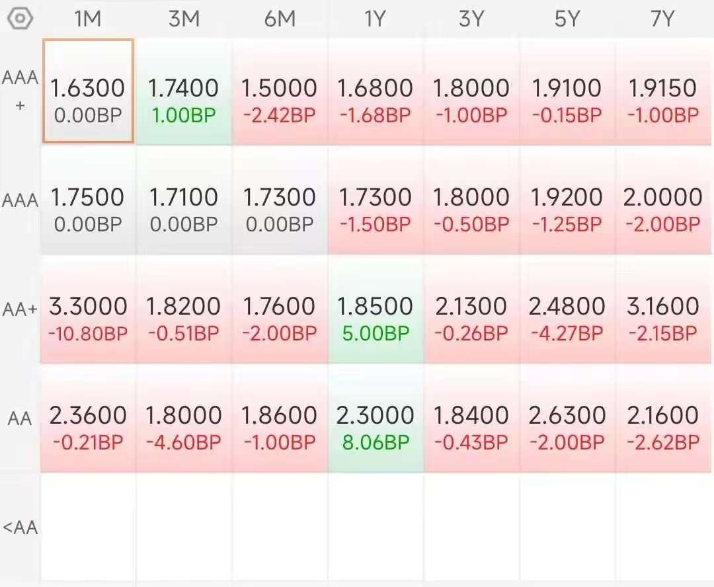Viewport: 714px width, 587px height.
Task: Open the AA 3M cell showing -4.60BP
Action: (x=184, y=419)
